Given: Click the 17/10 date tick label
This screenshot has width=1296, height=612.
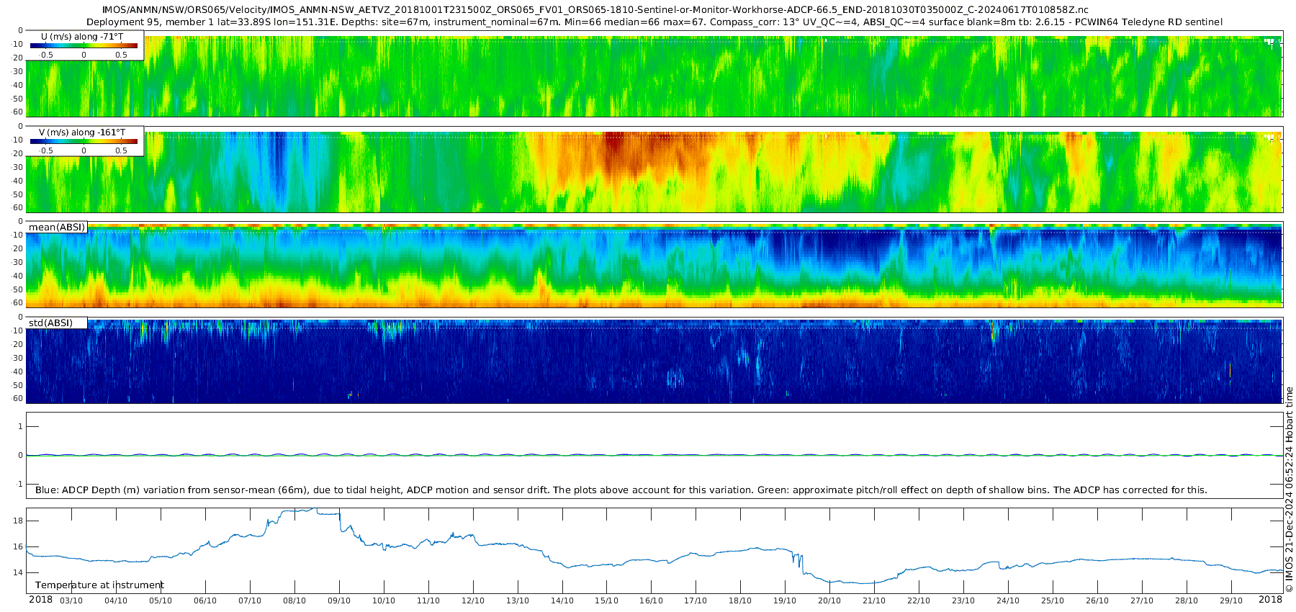Looking at the screenshot, I should pyautogui.click(x=696, y=600).
